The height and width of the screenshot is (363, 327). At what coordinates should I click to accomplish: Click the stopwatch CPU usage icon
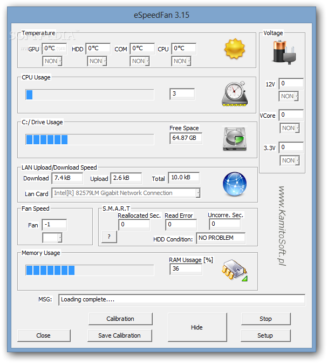coord(235,94)
